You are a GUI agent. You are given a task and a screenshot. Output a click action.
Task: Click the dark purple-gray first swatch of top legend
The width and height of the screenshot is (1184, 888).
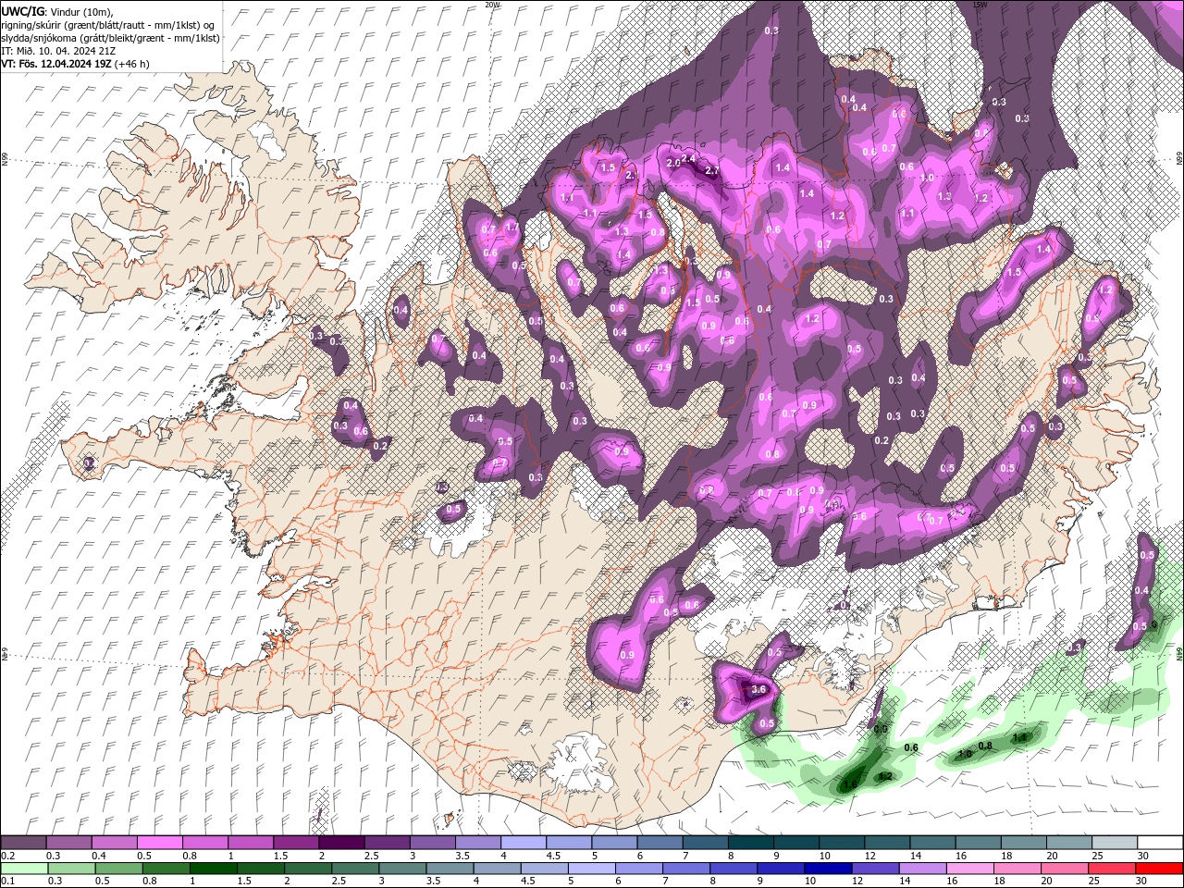click(23, 843)
